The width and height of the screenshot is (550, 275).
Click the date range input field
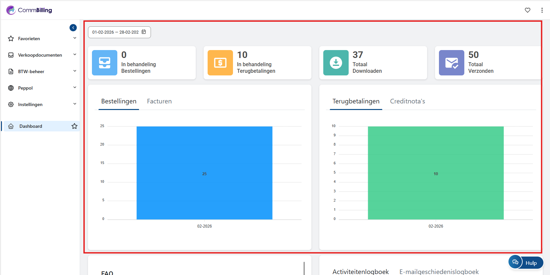point(115,32)
